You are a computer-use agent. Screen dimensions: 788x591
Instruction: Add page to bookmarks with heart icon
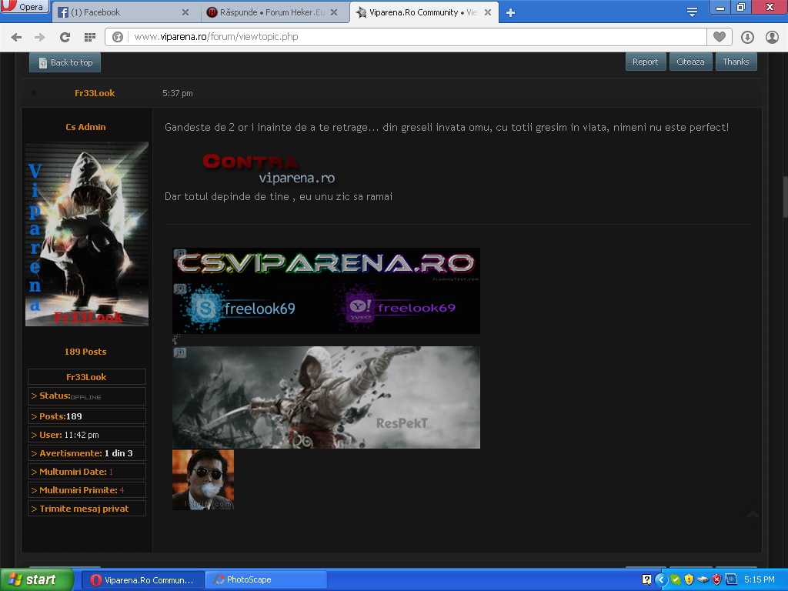tap(720, 37)
